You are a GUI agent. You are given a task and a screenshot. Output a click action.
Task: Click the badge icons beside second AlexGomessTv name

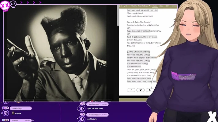point(83,114)
